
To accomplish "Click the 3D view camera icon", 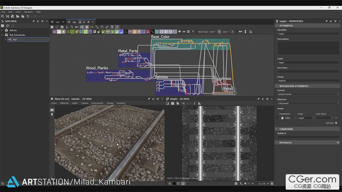I will (52, 110).
